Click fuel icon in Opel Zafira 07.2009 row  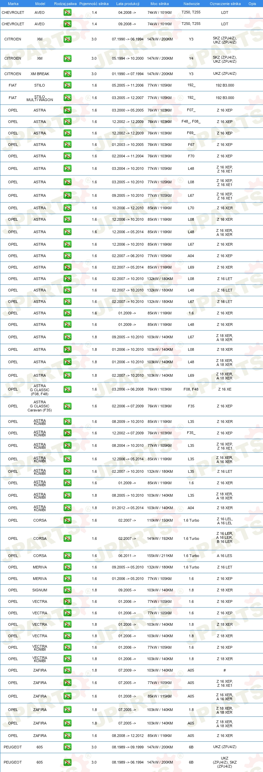67,671
